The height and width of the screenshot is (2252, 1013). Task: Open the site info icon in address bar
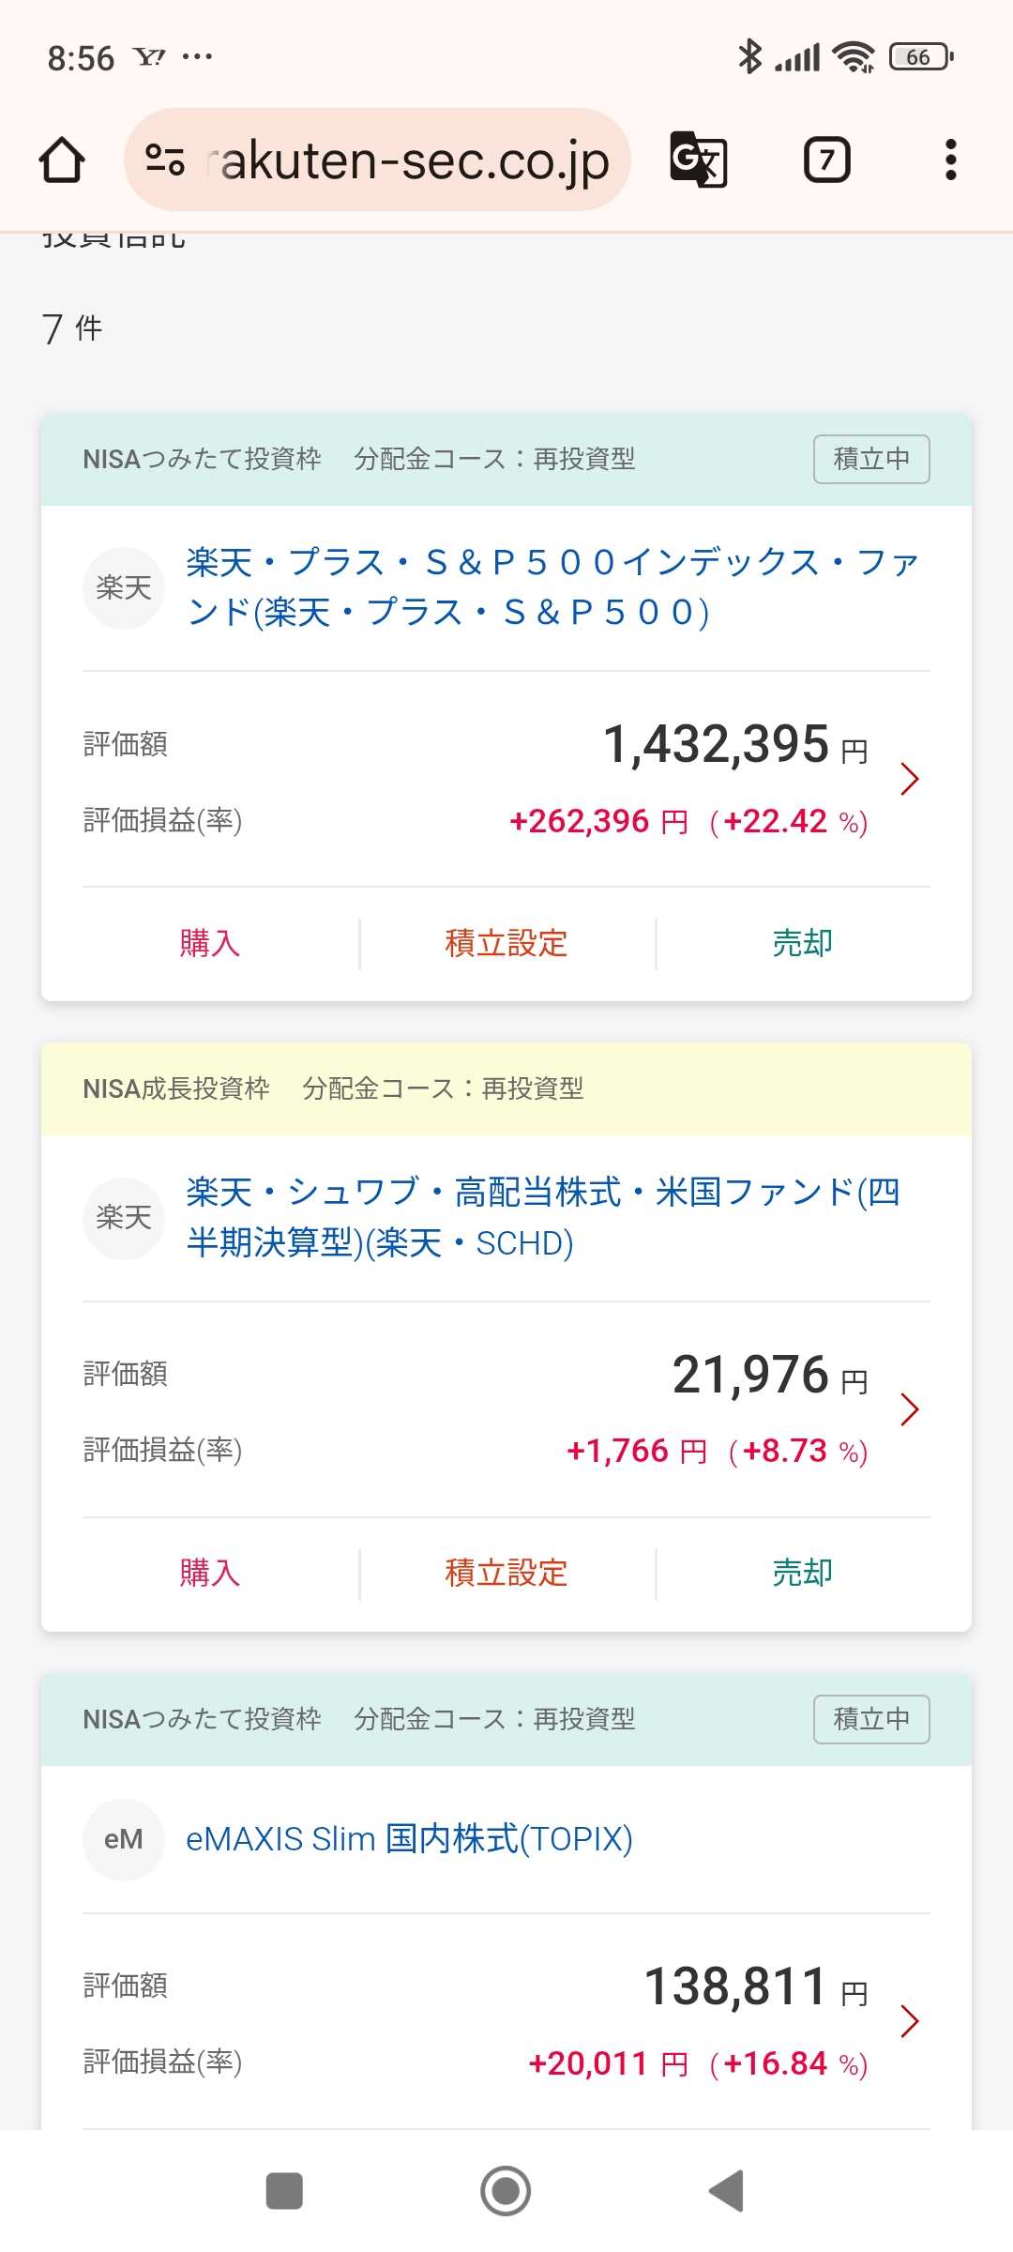[165, 160]
